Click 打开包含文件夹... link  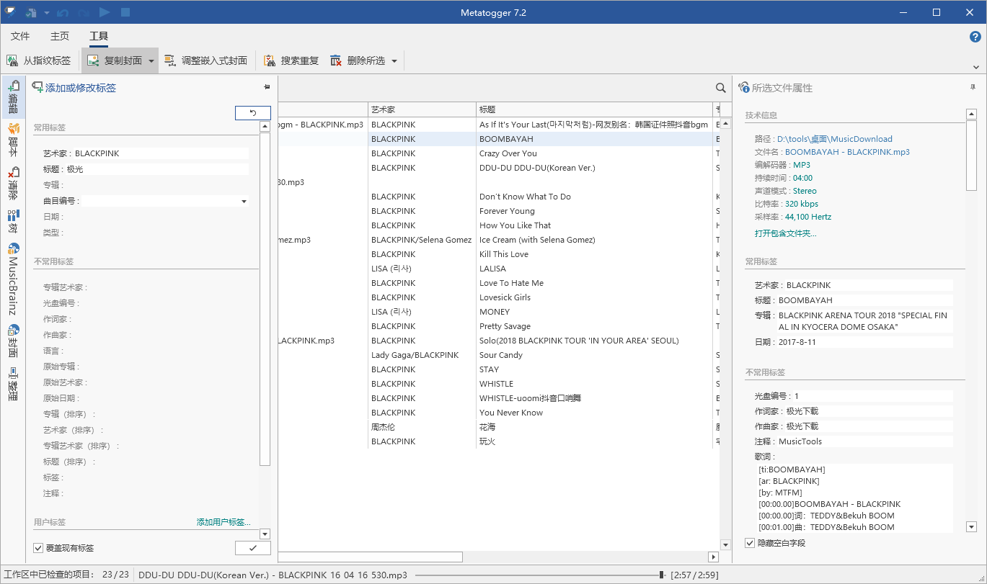coord(786,233)
